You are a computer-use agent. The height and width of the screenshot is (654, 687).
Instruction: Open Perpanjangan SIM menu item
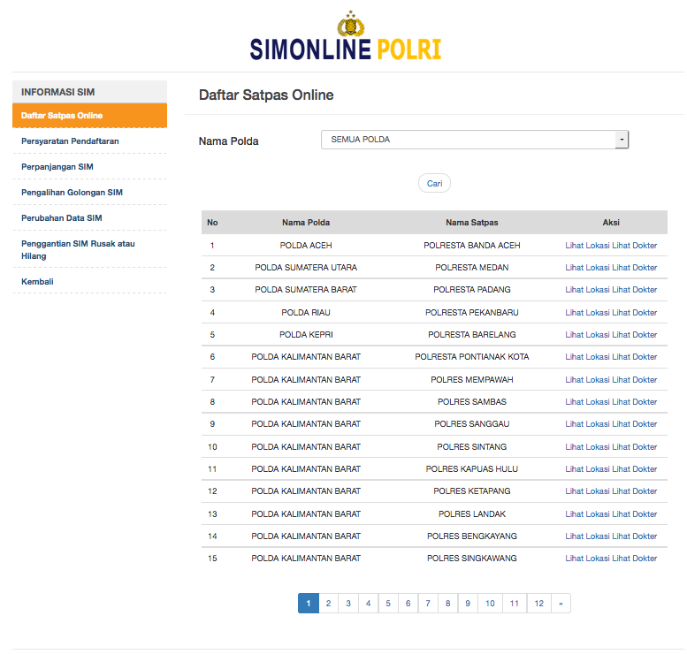(57, 167)
